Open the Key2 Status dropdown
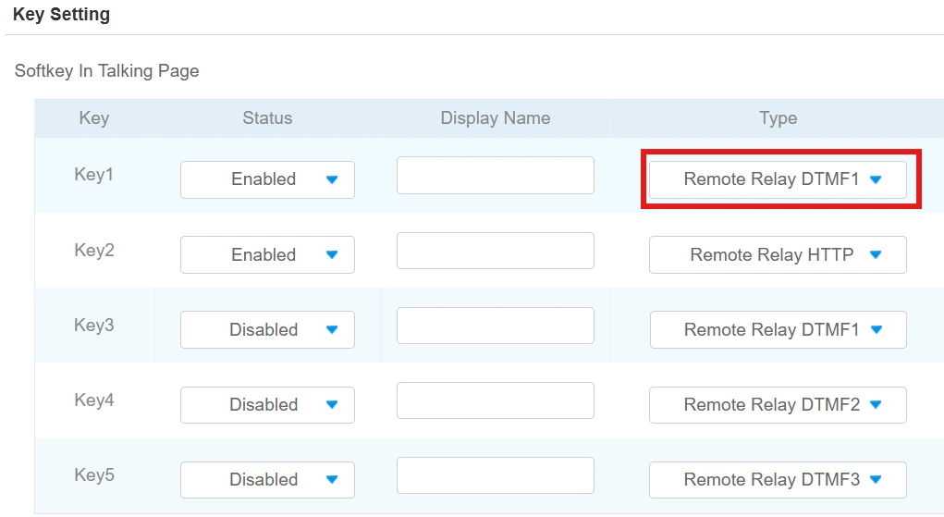 [x=267, y=254]
